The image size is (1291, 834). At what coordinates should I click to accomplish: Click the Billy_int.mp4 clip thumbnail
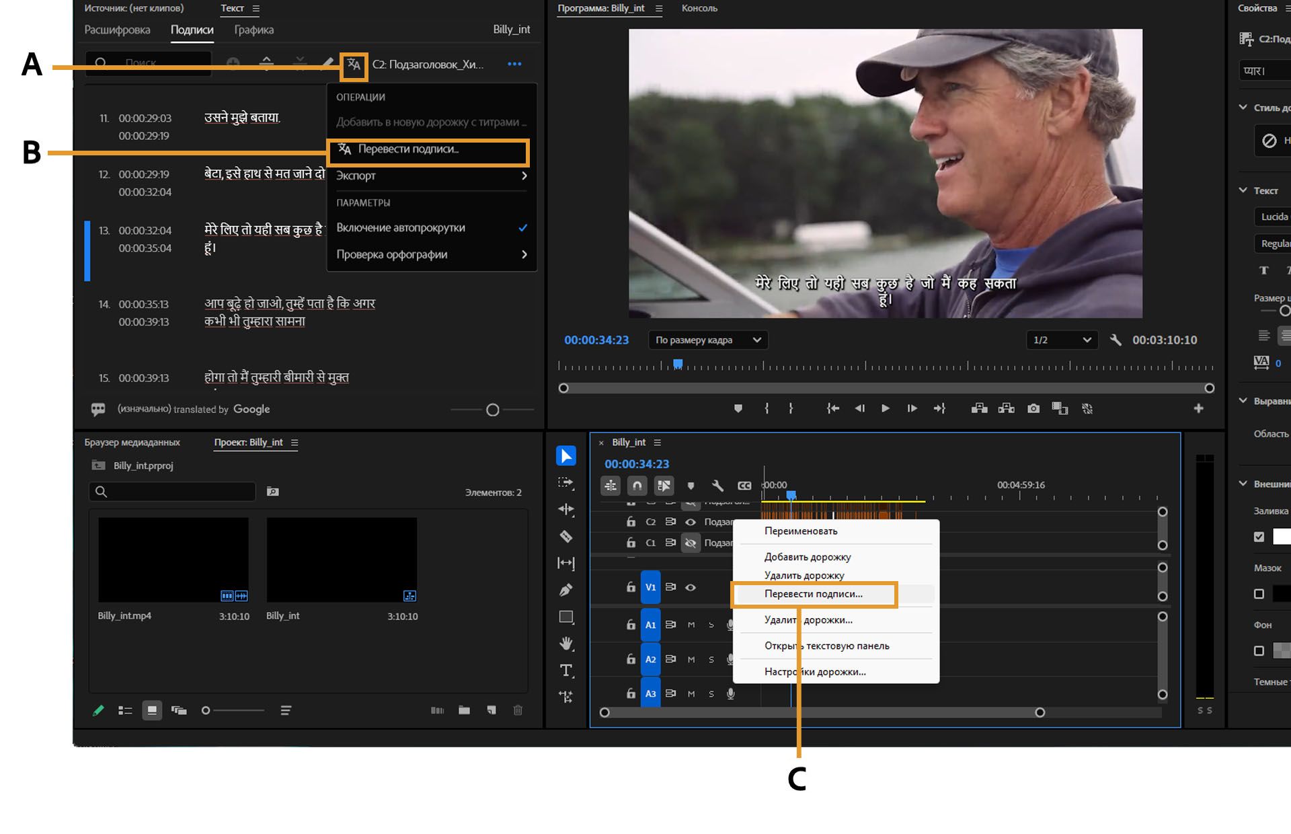pyautogui.click(x=173, y=560)
